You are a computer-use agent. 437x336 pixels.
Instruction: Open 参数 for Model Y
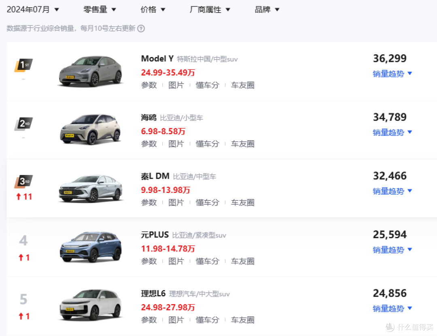click(x=149, y=85)
